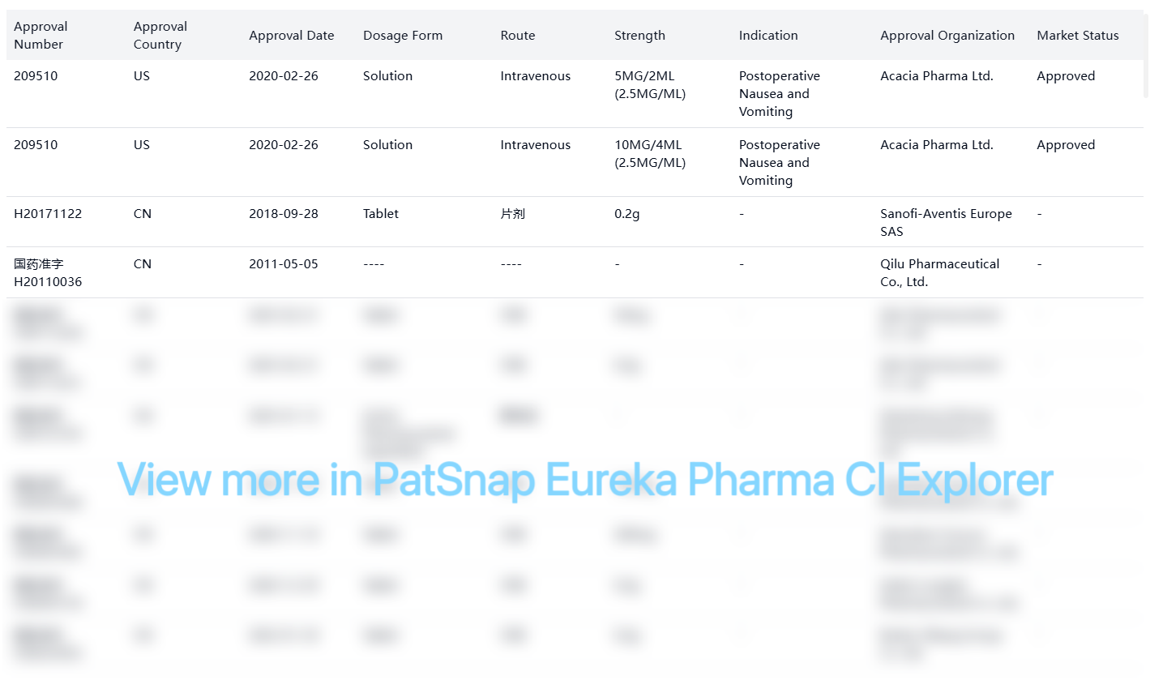Click the Market Status column header
The image size is (1163, 680).
[x=1078, y=36]
